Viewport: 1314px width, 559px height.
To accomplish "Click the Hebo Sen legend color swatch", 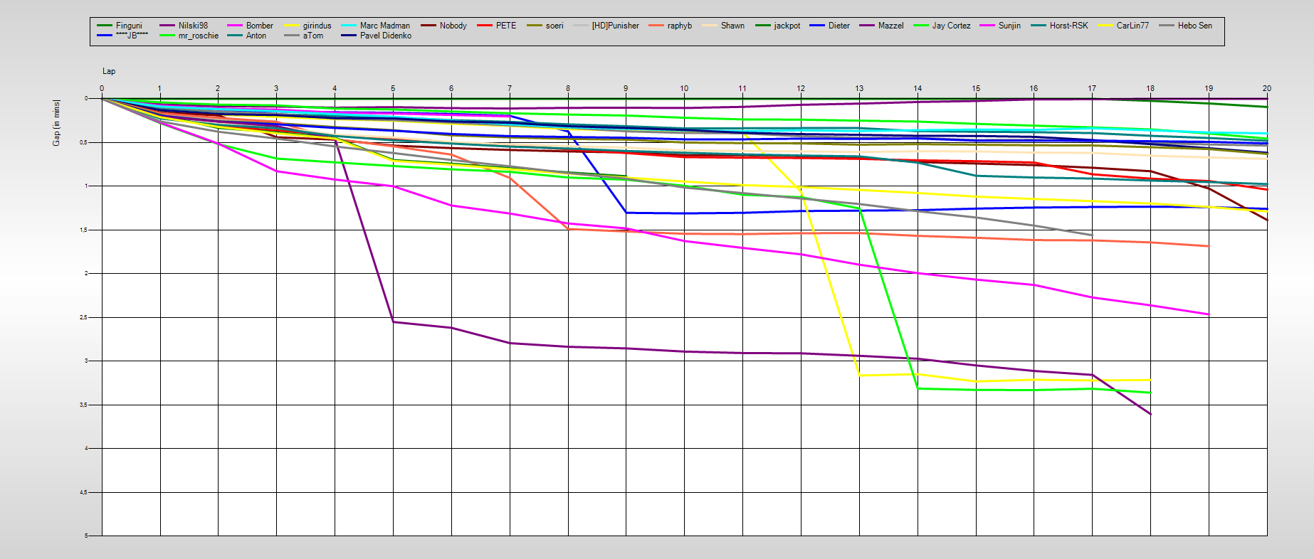I will tap(1167, 26).
